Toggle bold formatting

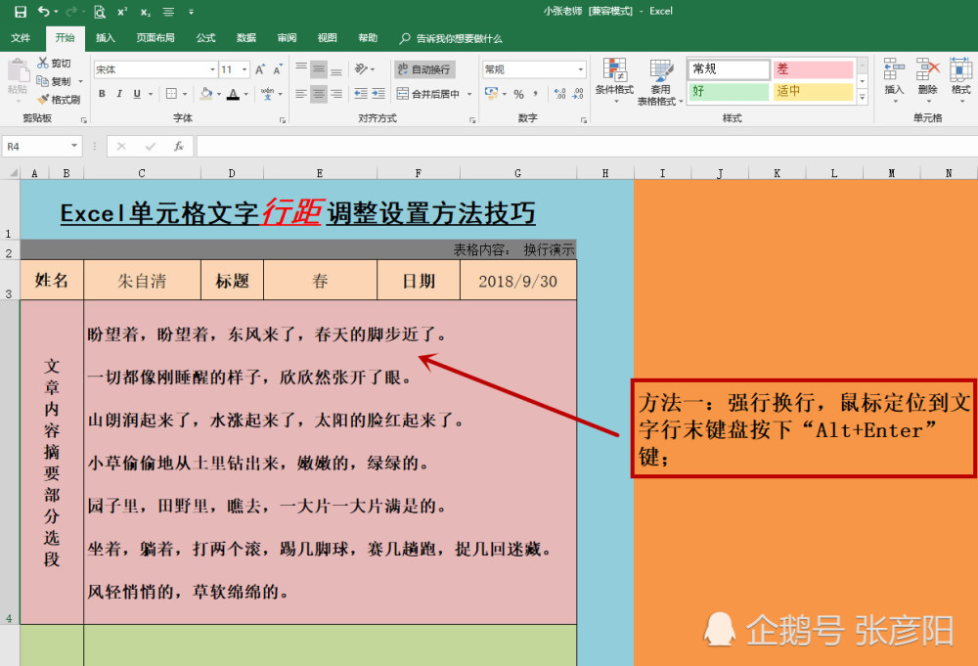pos(102,94)
